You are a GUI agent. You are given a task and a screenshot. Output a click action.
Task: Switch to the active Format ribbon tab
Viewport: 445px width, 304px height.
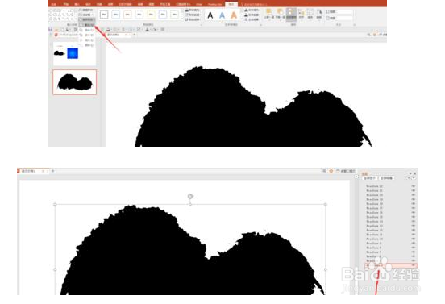231,4
